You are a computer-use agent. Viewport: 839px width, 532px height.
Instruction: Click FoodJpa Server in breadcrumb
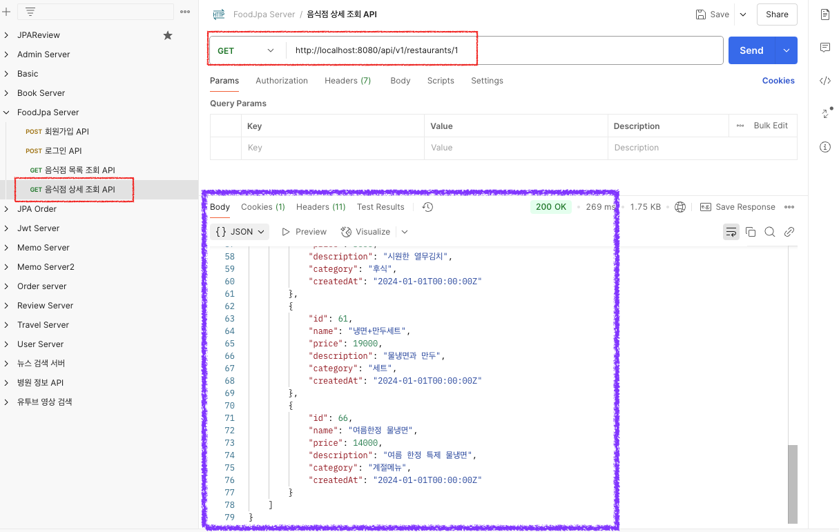264,14
